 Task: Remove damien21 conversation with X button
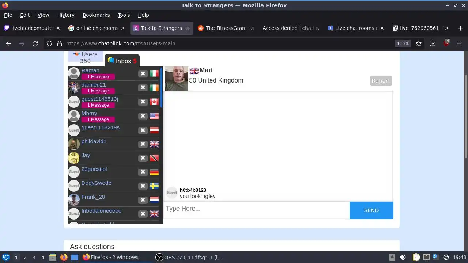[143, 88]
